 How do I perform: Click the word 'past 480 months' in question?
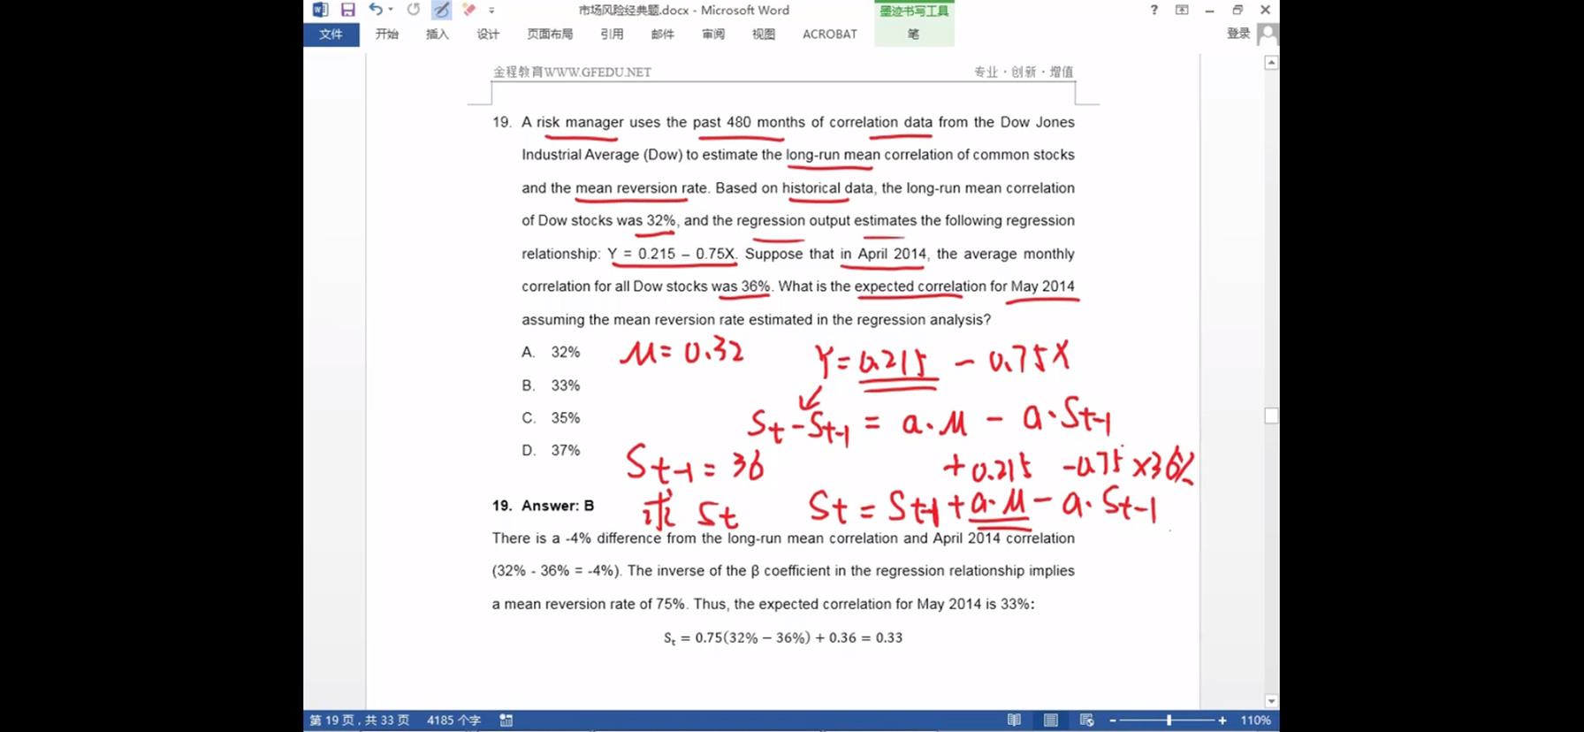tap(749, 122)
